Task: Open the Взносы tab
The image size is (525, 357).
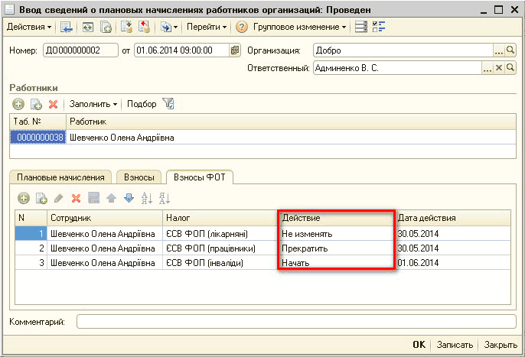Action: (x=140, y=177)
